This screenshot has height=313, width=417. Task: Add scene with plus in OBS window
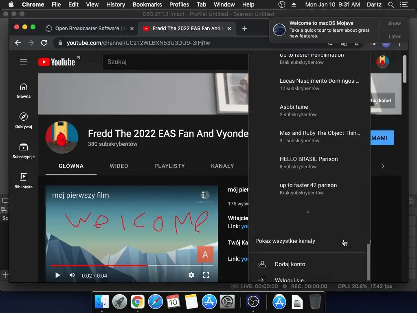pos(5,274)
